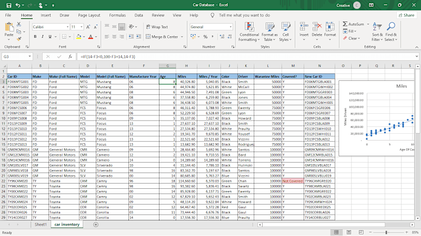421x236 pixels.
Task: Switch to Sheet1 worksheet tab
Action: pos(41,224)
